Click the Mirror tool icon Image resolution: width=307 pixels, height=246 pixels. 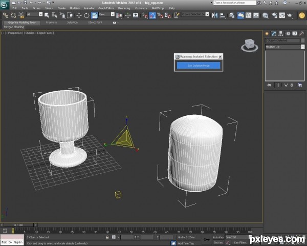click(x=215, y=15)
